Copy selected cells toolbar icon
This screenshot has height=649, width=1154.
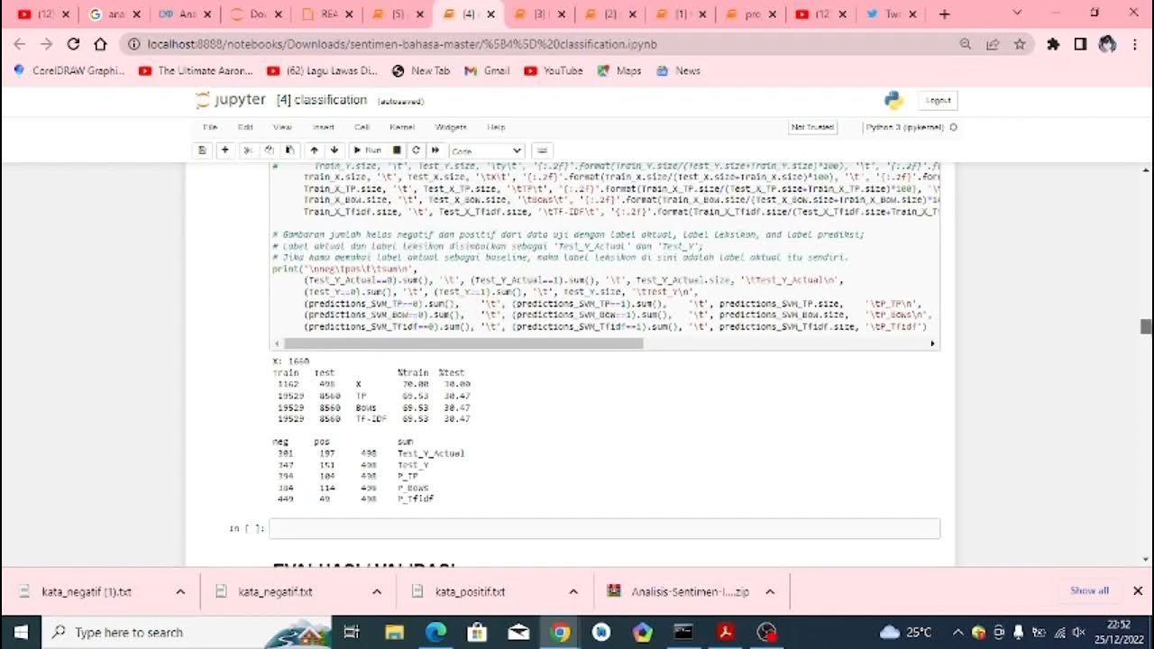point(269,151)
